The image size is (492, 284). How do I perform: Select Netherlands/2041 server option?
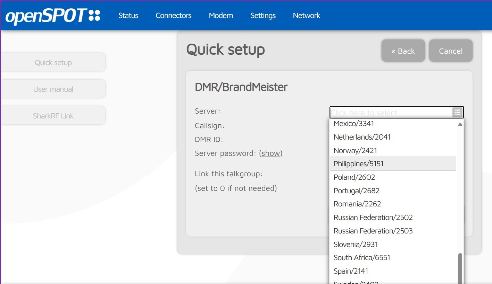[362, 137]
